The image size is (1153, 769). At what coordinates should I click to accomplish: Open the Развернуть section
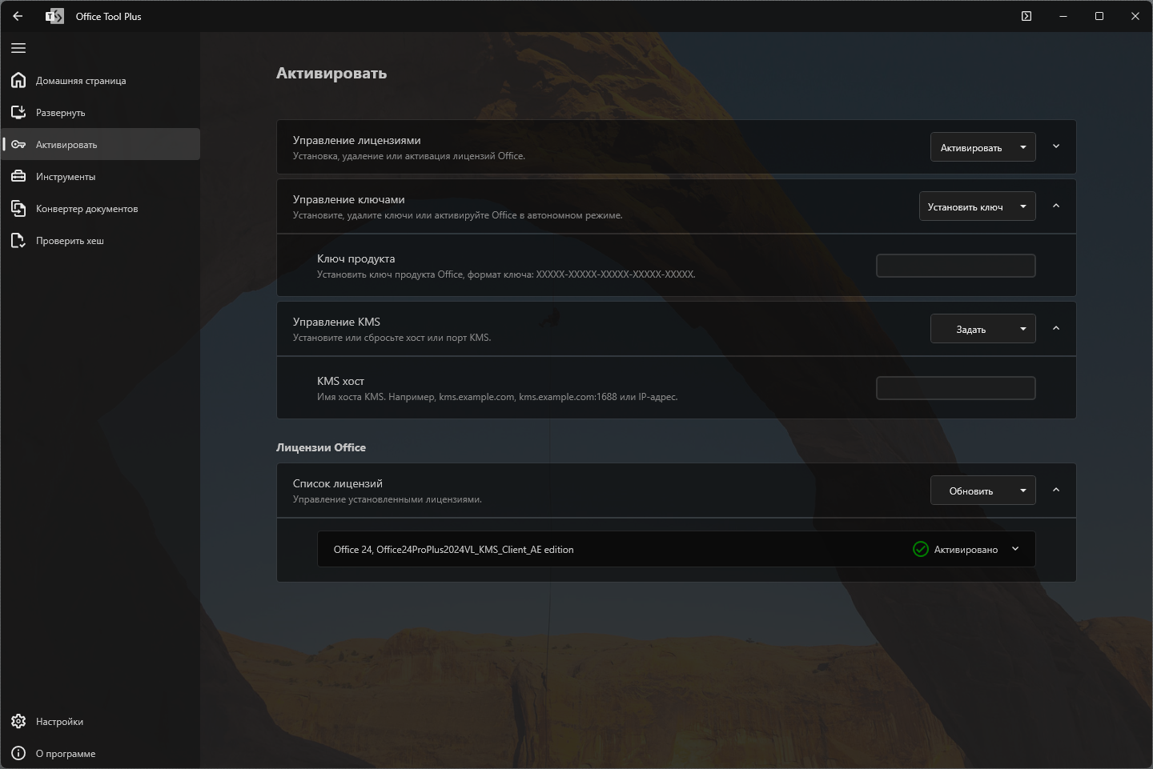[100, 112]
